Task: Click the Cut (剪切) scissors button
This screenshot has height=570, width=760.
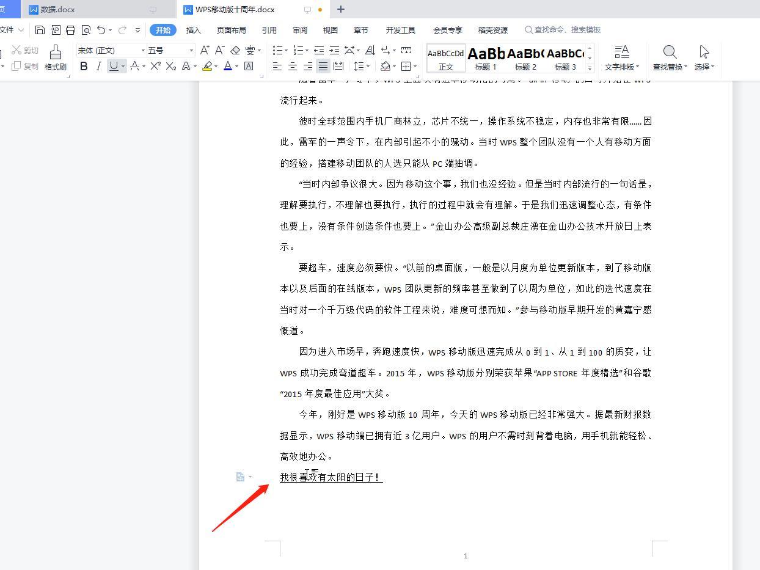Action: pyautogui.click(x=25, y=50)
